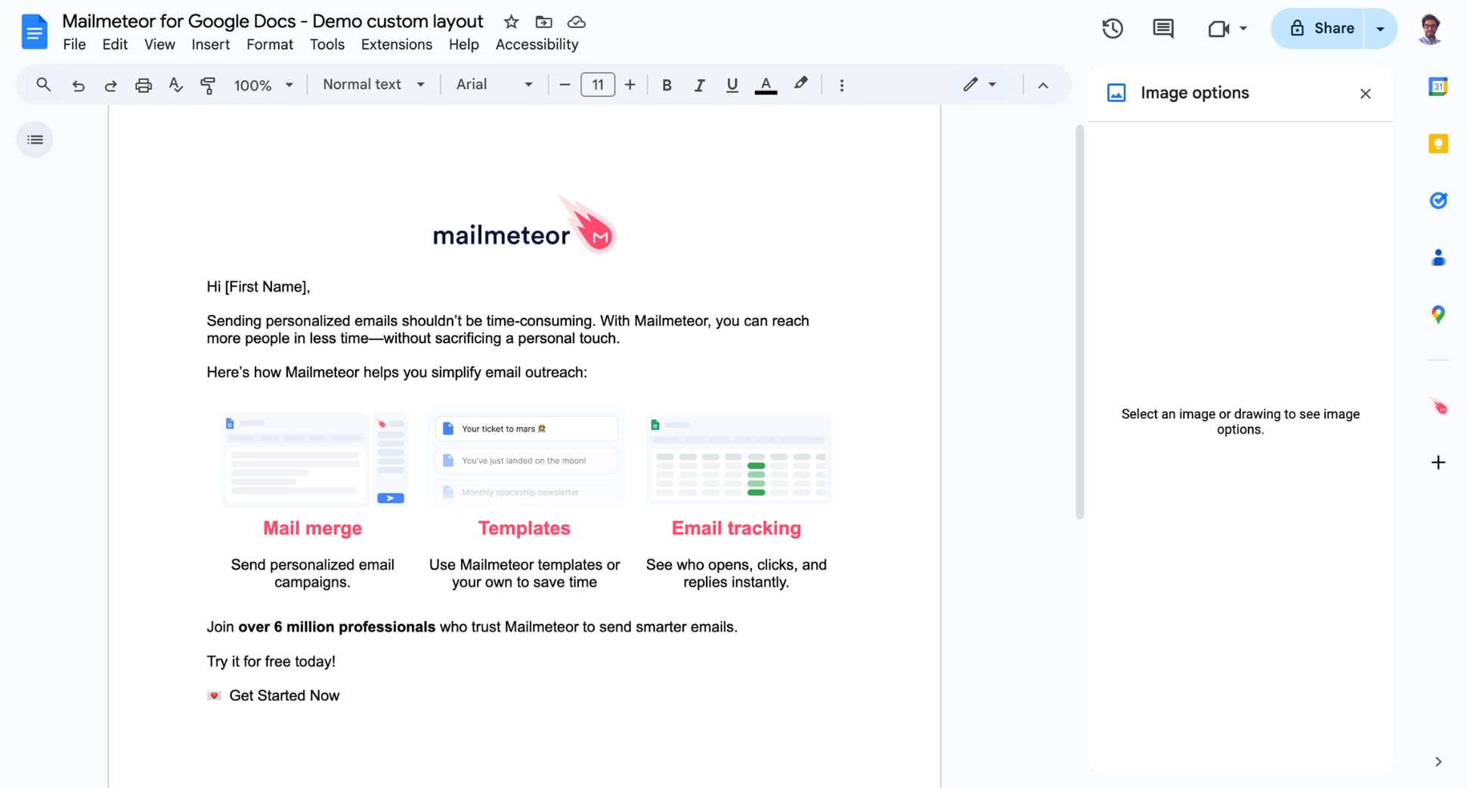Toggle bold formatting

point(667,85)
